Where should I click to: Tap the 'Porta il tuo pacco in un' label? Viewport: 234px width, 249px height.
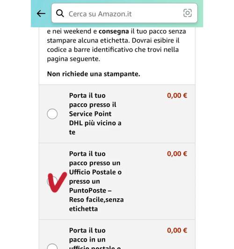pyautogui.click(x=88, y=235)
